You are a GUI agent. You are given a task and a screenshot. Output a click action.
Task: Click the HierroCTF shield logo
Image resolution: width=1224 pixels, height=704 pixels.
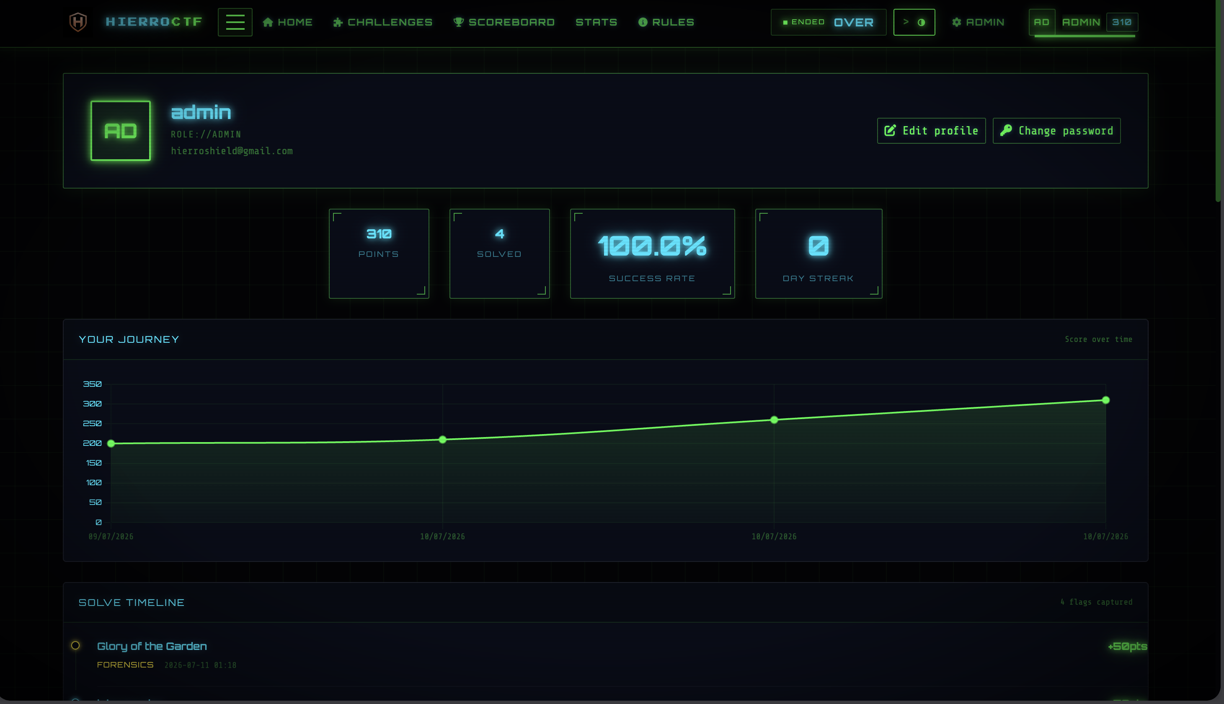78,22
